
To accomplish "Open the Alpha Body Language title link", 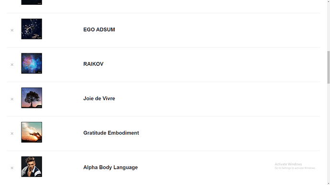I will [x=110, y=167].
